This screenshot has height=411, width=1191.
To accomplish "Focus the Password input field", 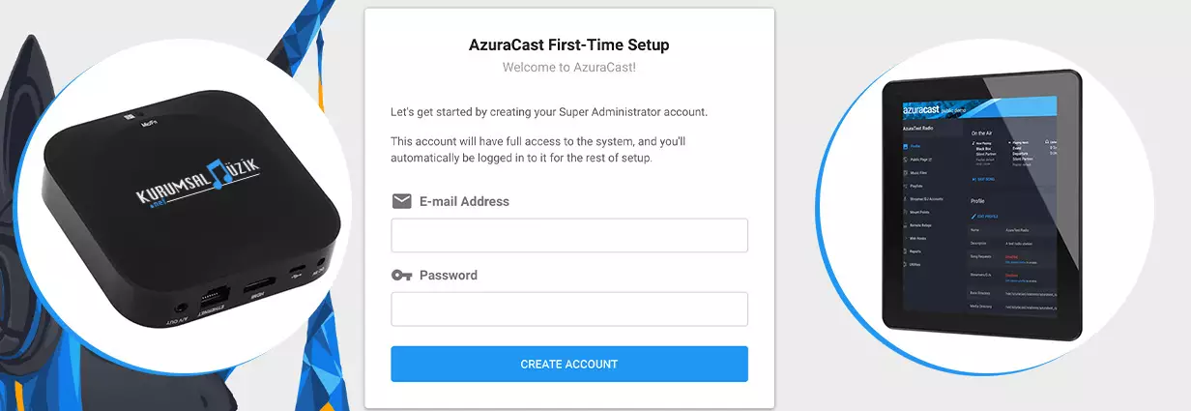I will click(568, 308).
